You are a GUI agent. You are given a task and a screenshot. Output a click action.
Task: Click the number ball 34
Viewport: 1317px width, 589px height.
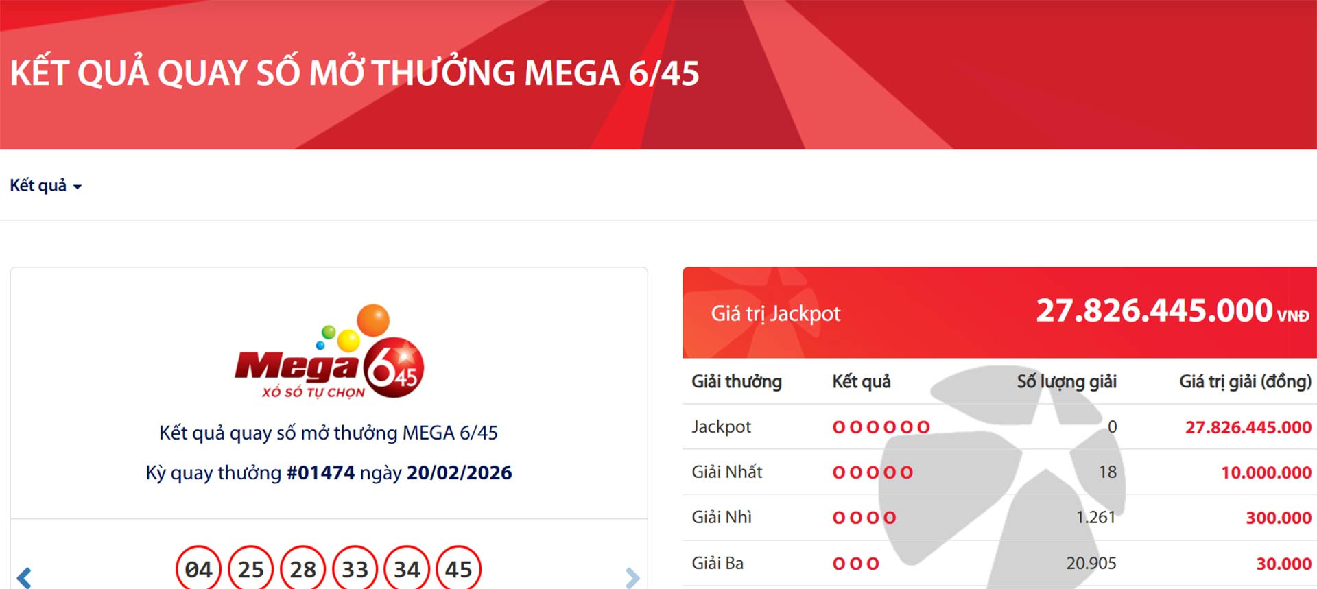click(x=407, y=569)
